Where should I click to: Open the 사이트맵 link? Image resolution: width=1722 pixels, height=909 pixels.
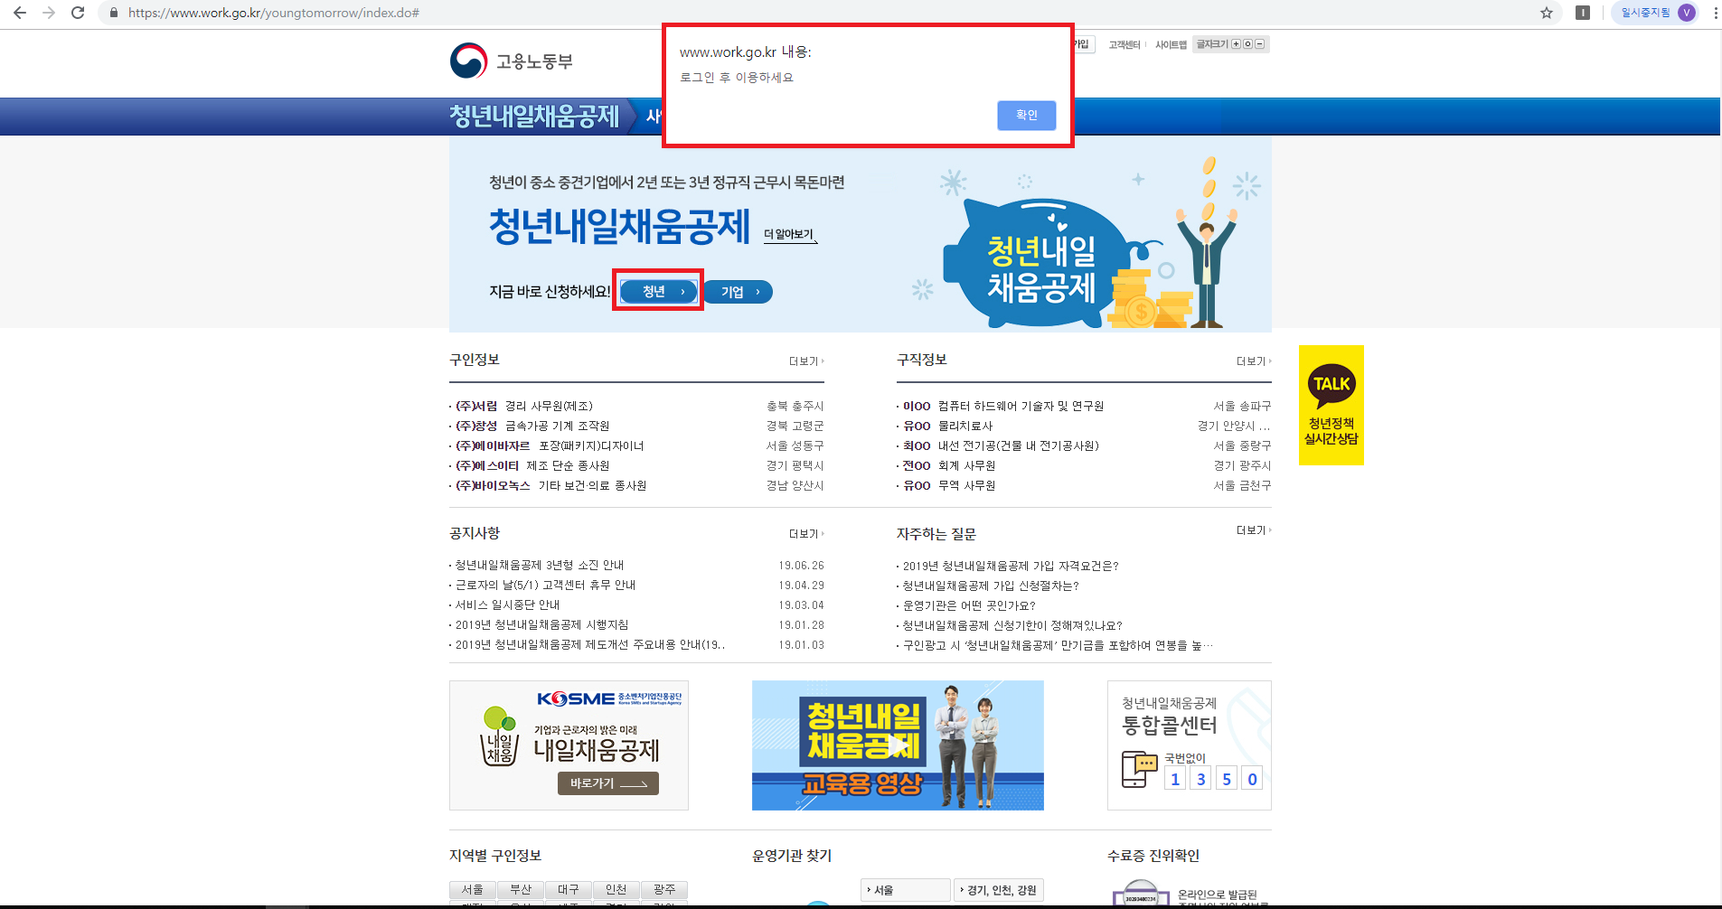point(1171,44)
